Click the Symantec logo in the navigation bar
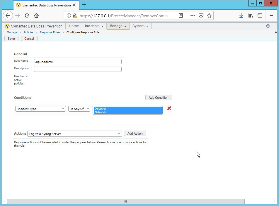 (7, 26)
